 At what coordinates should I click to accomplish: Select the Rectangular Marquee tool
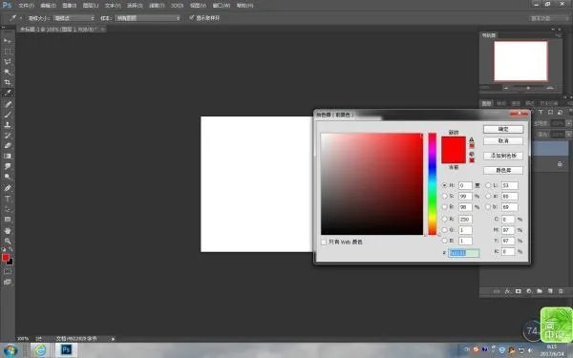click(8, 52)
